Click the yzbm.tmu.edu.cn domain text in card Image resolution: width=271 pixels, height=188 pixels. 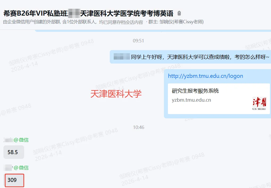[x=191, y=100]
